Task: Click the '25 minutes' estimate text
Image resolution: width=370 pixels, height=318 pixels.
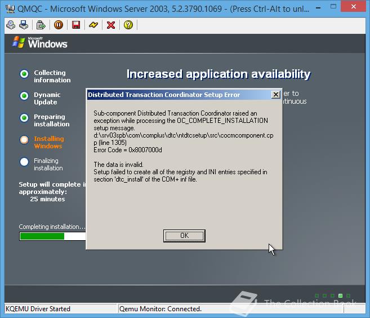Action: [x=47, y=199]
